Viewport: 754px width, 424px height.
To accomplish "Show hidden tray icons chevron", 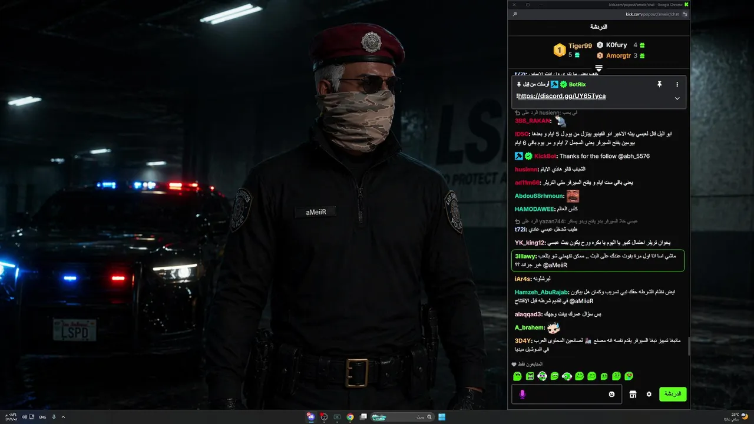I will [x=63, y=417].
